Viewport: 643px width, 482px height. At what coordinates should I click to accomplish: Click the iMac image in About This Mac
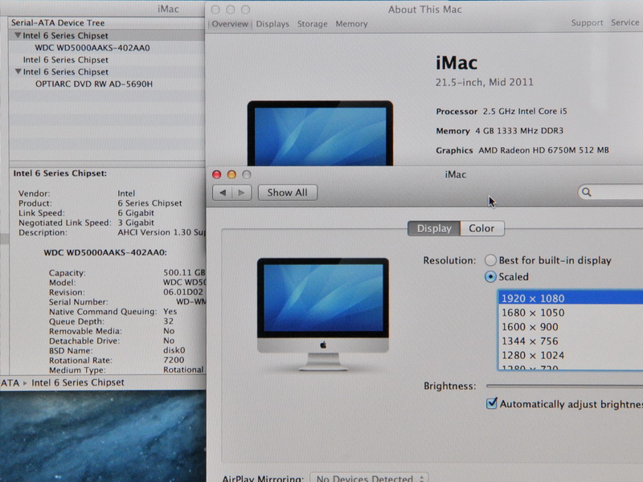(320, 133)
